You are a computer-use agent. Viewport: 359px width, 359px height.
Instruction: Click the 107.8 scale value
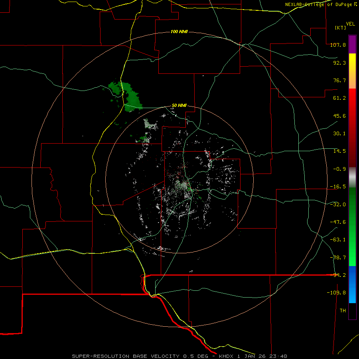[x=338, y=45]
